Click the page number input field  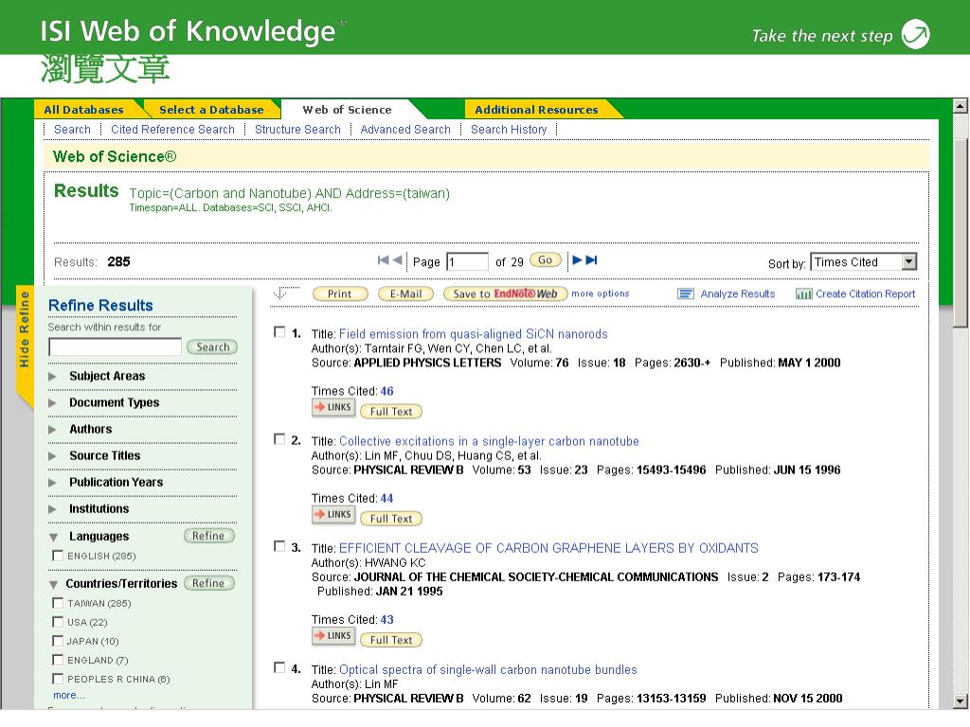(x=467, y=261)
